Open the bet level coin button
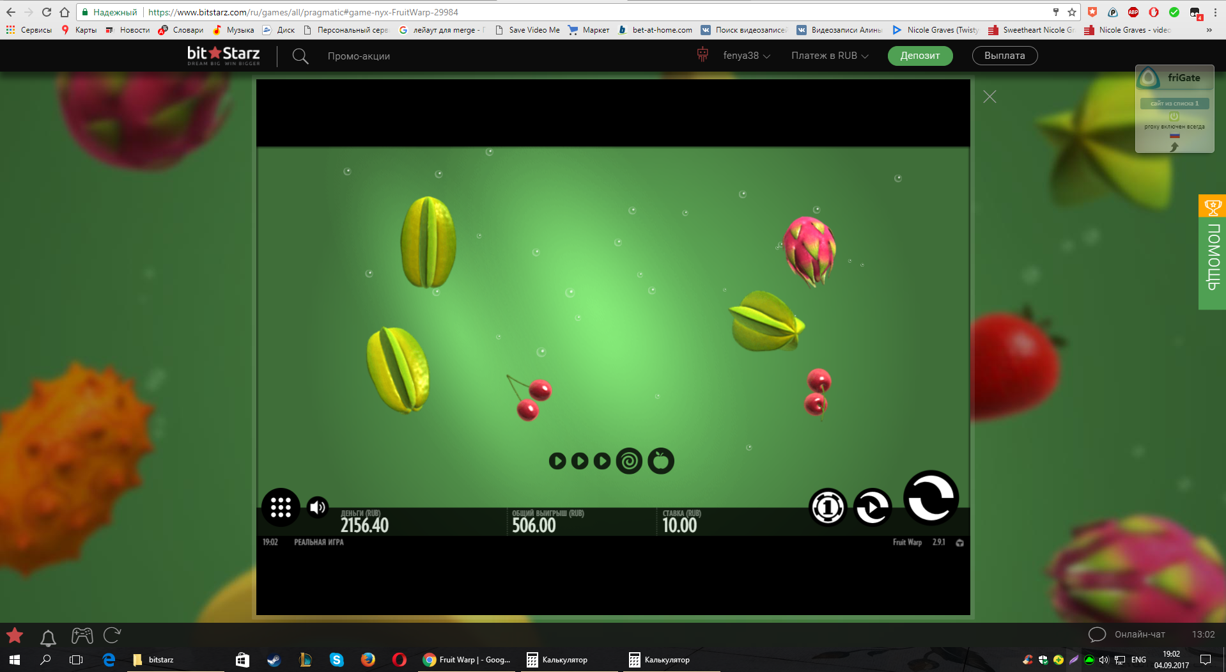The height and width of the screenshot is (672, 1226). point(828,508)
